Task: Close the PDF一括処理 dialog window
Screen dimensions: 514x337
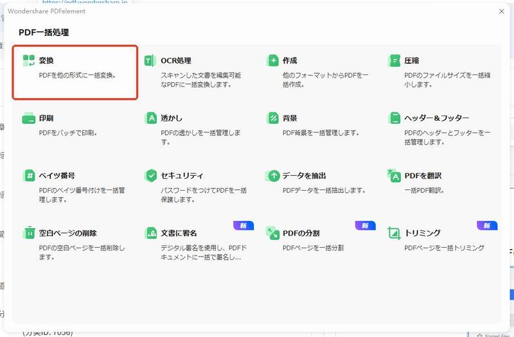Action: [501, 12]
